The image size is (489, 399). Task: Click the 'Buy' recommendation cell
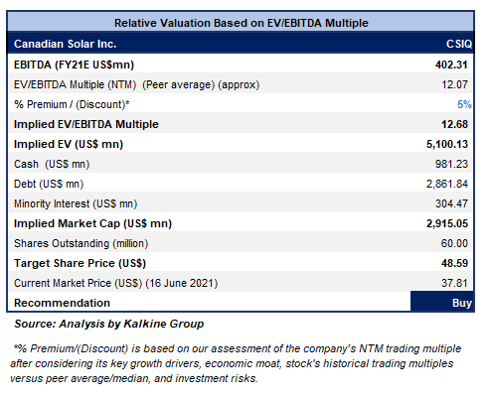click(442, 302)
